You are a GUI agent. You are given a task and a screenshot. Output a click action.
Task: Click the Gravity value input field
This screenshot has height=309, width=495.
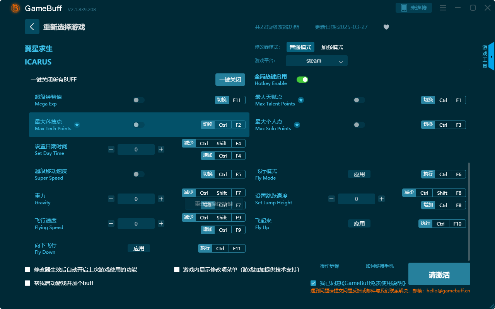pyautogui.click(x=136, y=199)
